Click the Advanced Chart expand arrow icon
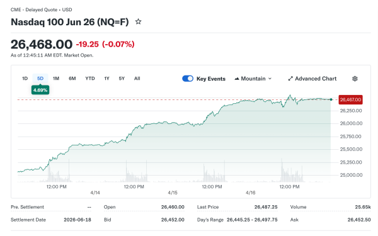This screenshot has height=236, width=378. point(290,79)
